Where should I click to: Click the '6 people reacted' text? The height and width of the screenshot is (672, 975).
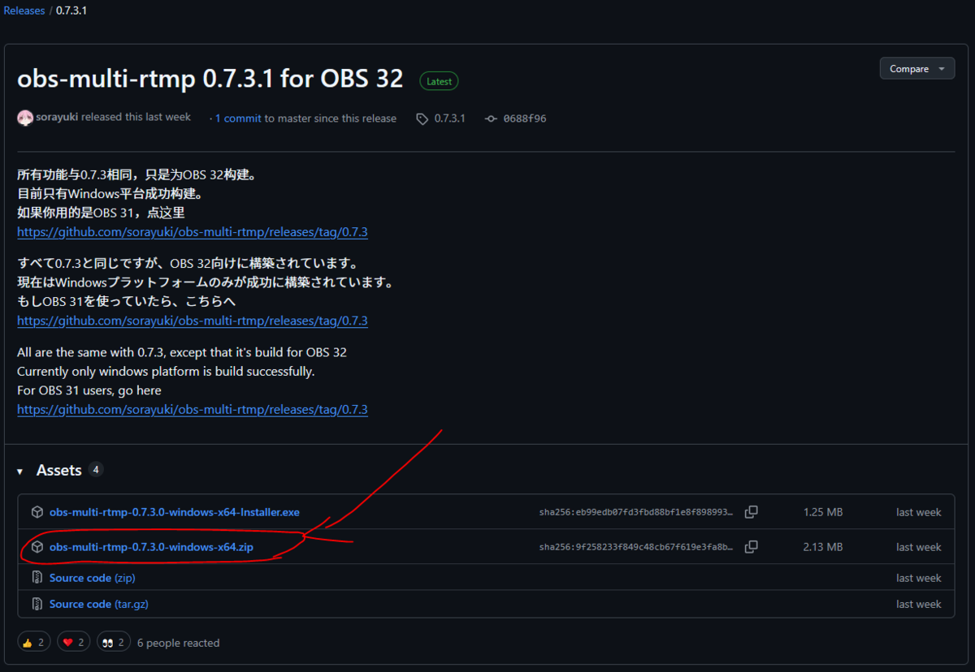click(x=179, y=643)
